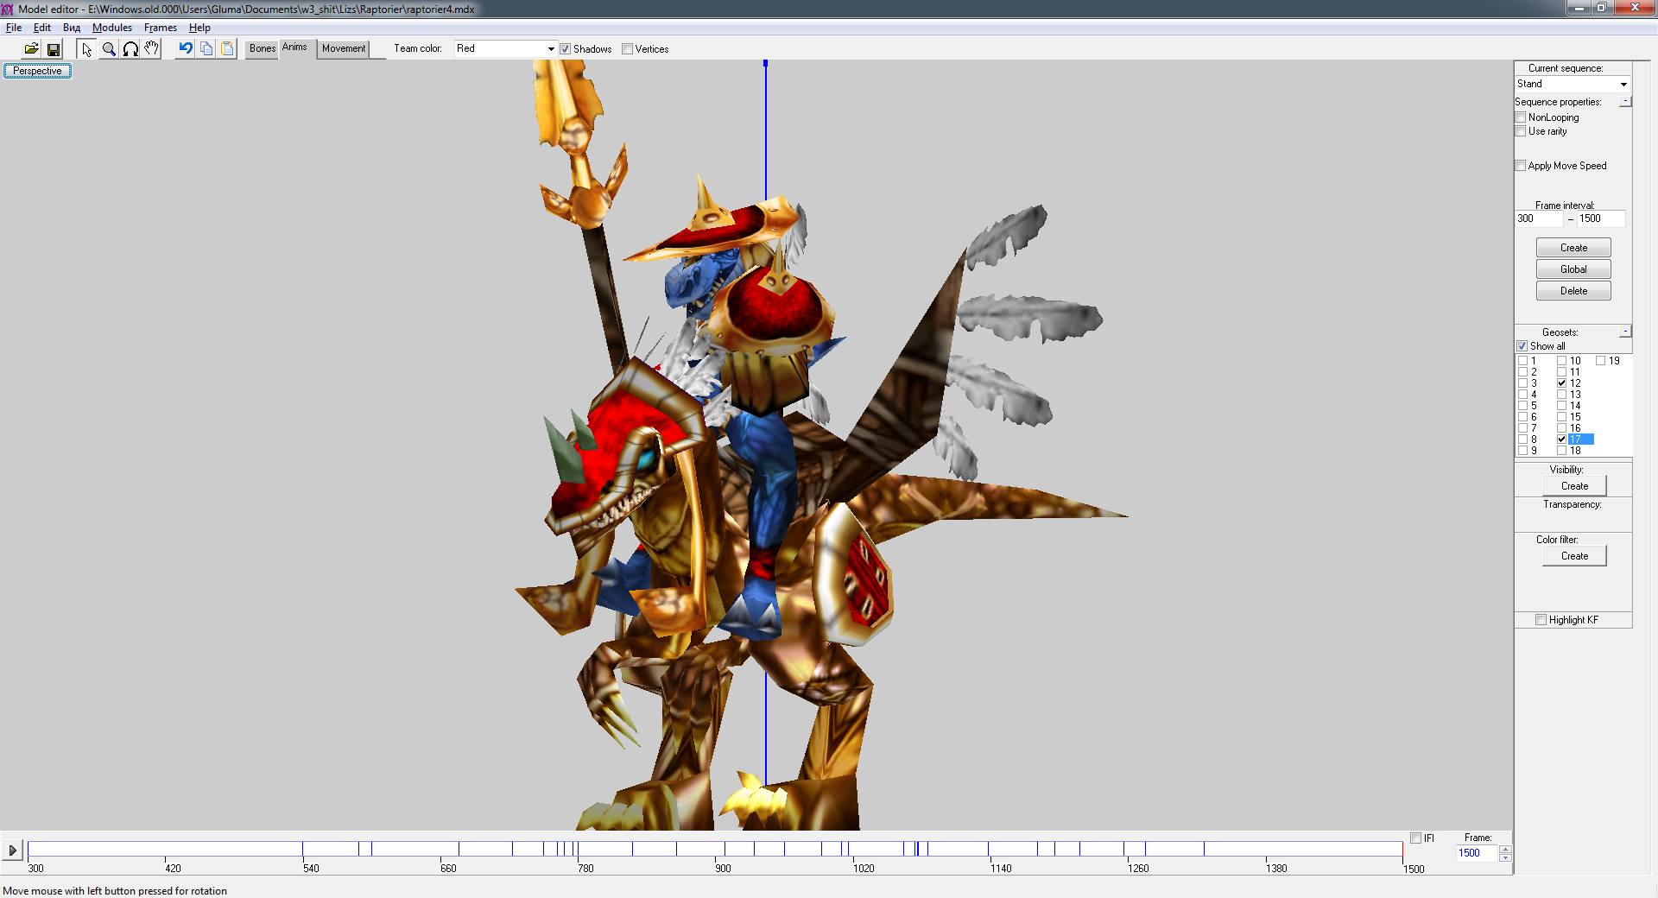Increase frame with stepper up arrow

click(x=1505, y=849)
